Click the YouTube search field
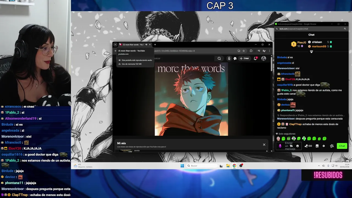The width and height of the screenshot is (352, 198). click(x=184, y=58)
